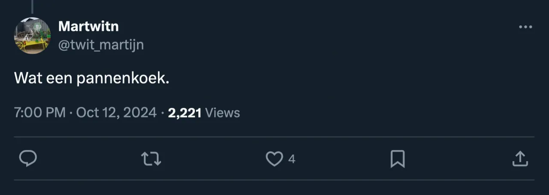The width and height of the screenshot is (549, 195).
Task: Click the Views label
Action: pyautogui.click(x=223, y=113)
